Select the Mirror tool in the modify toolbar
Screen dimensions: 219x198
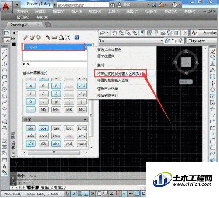212,64
